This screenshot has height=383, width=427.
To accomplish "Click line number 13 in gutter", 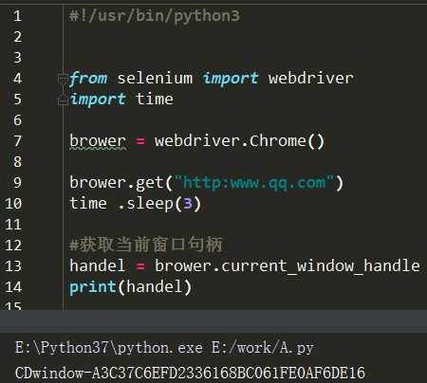I will [x=13, y=266].
